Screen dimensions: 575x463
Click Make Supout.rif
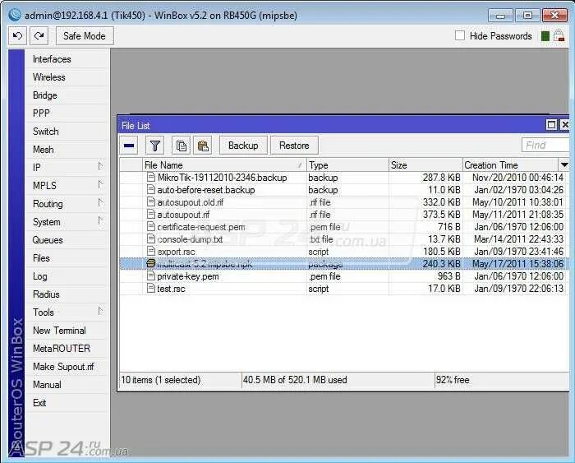[67, 367]
